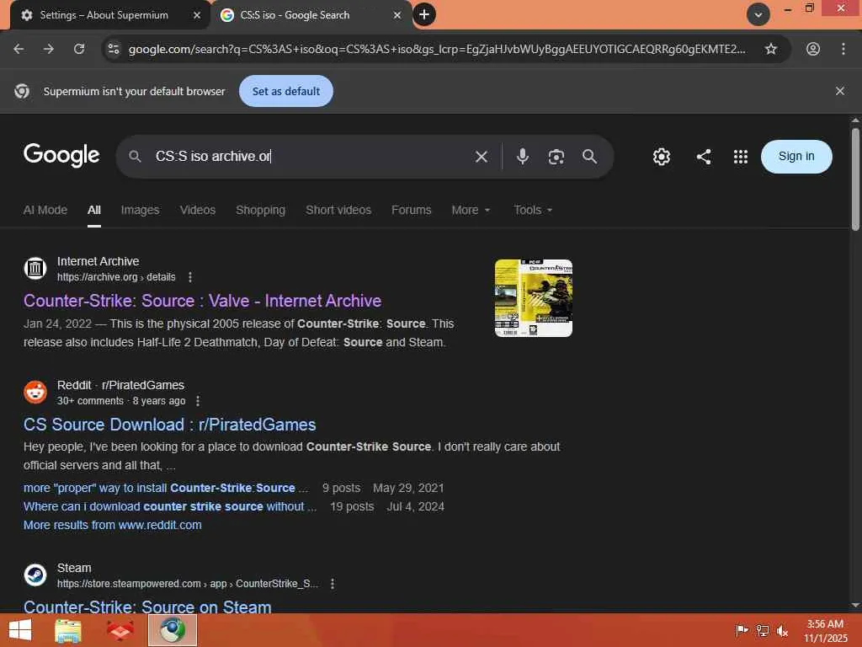Open Google quick settings gear

(662, 157)
